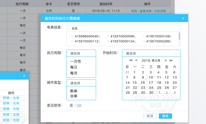
Task: Select April 15 in the calendar
Action: coord(135,83)
